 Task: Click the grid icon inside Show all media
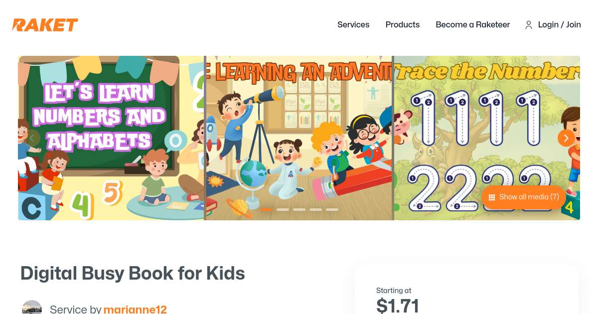coord(492,197)
